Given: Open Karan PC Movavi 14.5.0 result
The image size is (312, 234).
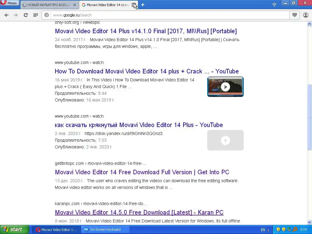Looking at the screenshot, I should pyautogui.click(x=139, y=212).
